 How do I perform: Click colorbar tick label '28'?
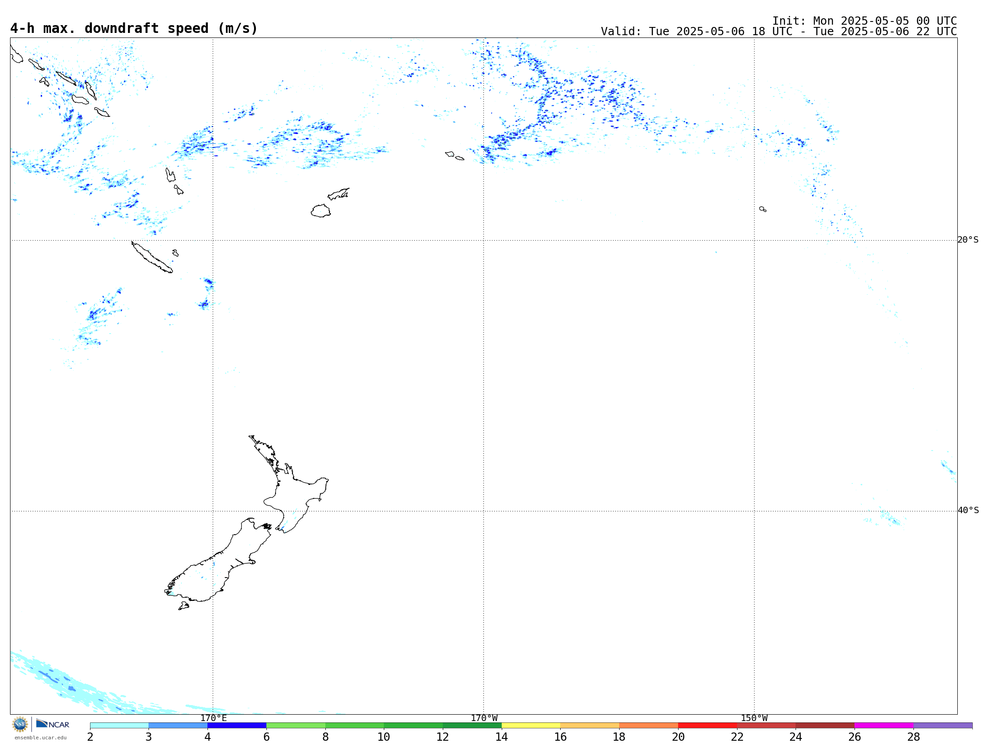913,737
